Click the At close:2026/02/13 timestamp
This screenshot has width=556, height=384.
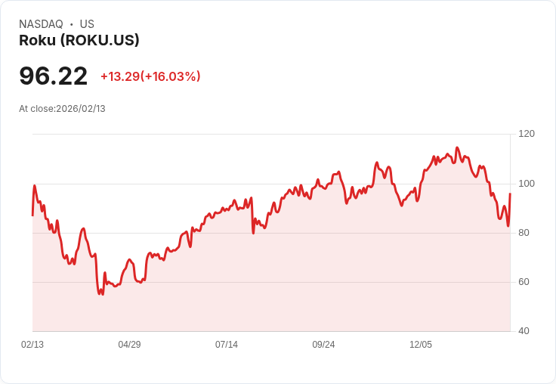point(62,109)
